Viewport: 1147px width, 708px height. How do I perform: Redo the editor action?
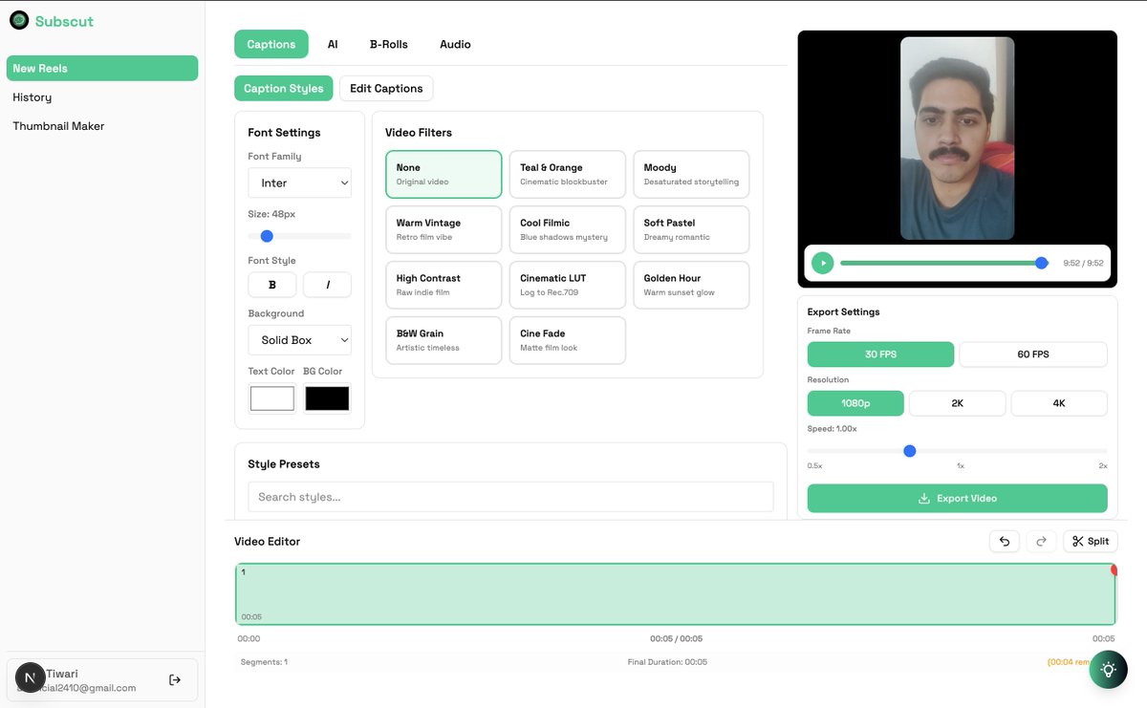pos(1042,541)
